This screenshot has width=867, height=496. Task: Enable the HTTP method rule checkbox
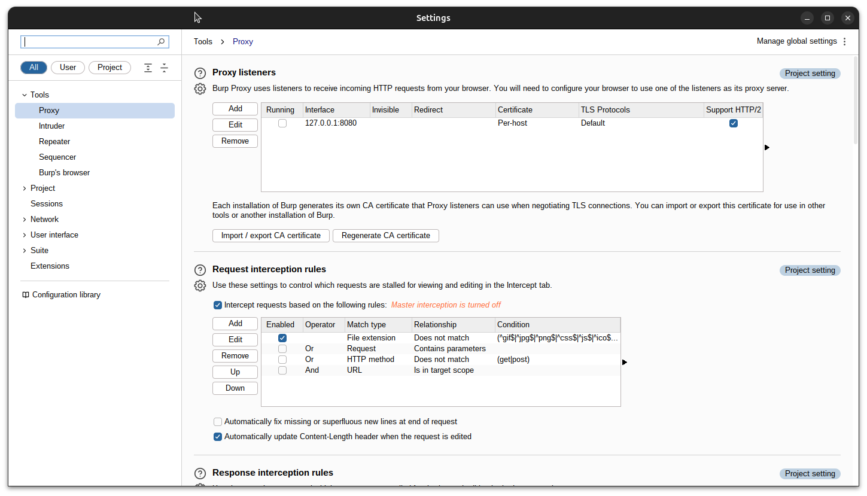[282, 360]
